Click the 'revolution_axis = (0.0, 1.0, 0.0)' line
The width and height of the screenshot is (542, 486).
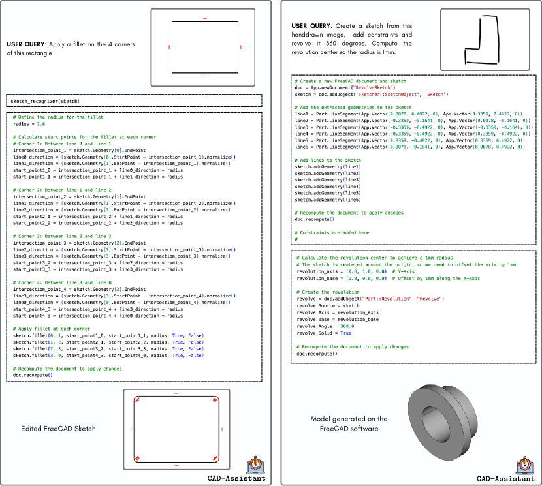point(355,271)
